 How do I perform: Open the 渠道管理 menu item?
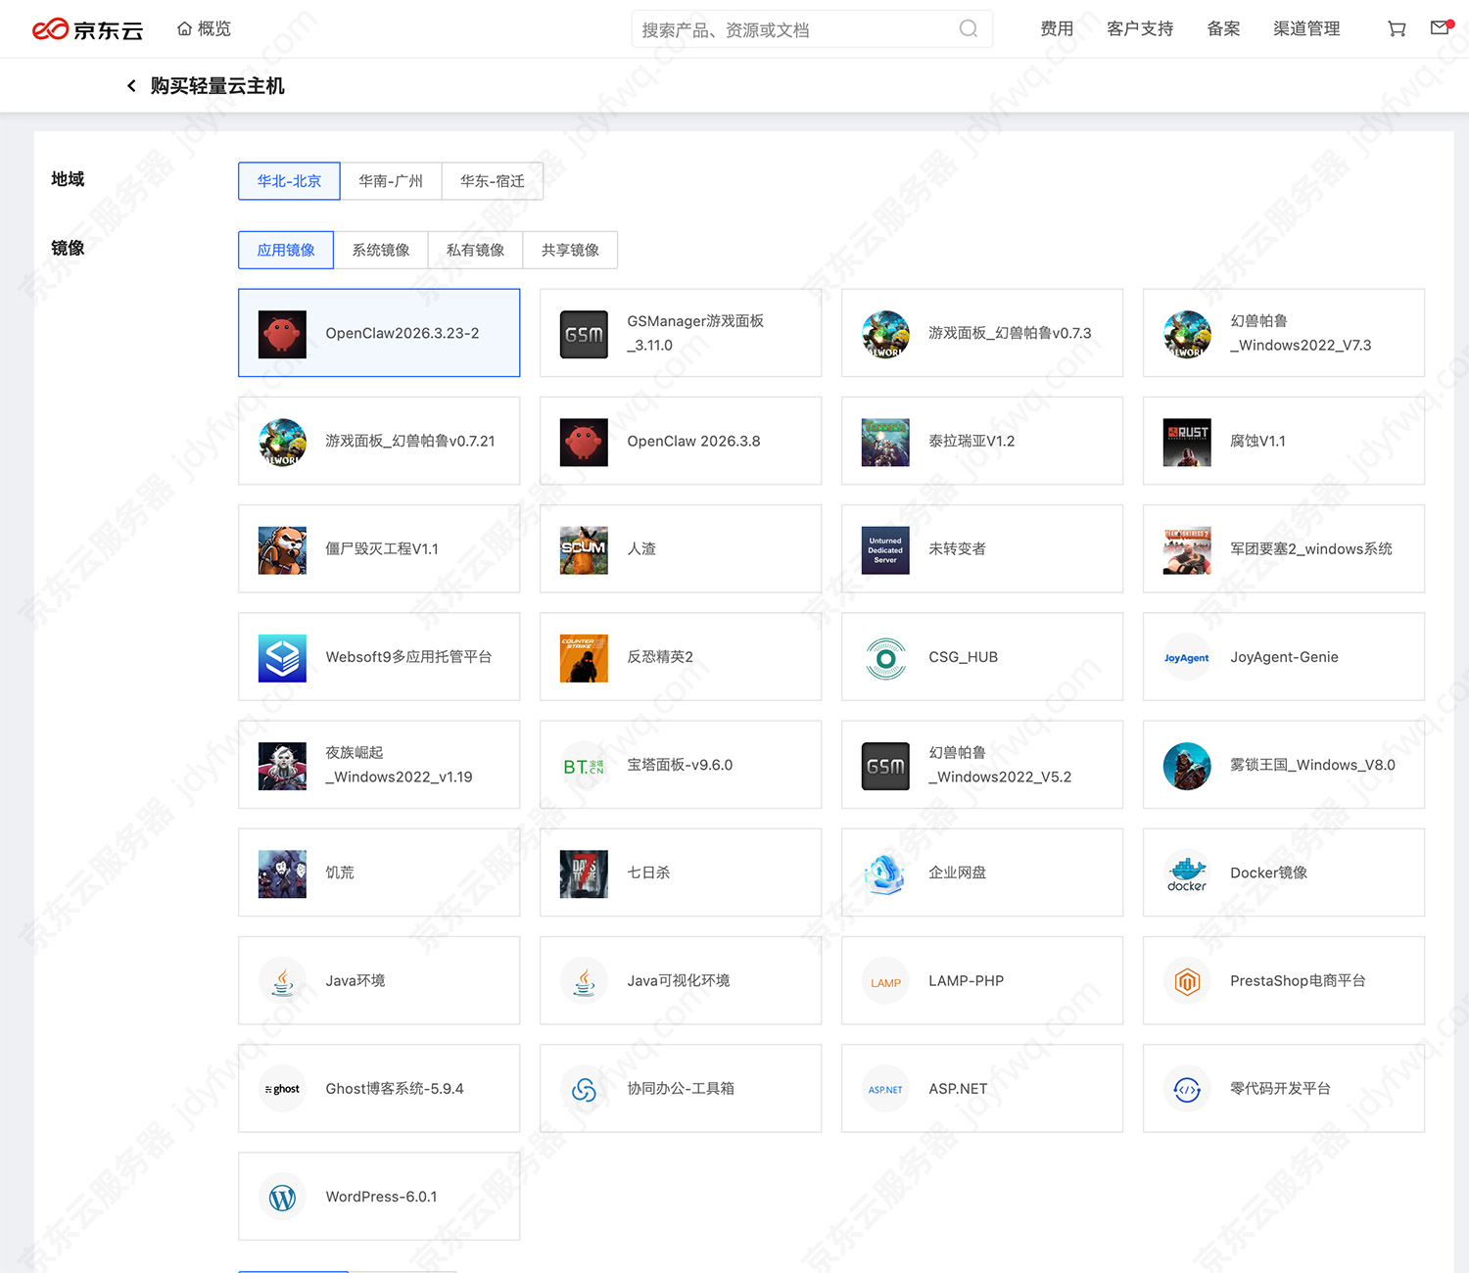(1306, 29)
